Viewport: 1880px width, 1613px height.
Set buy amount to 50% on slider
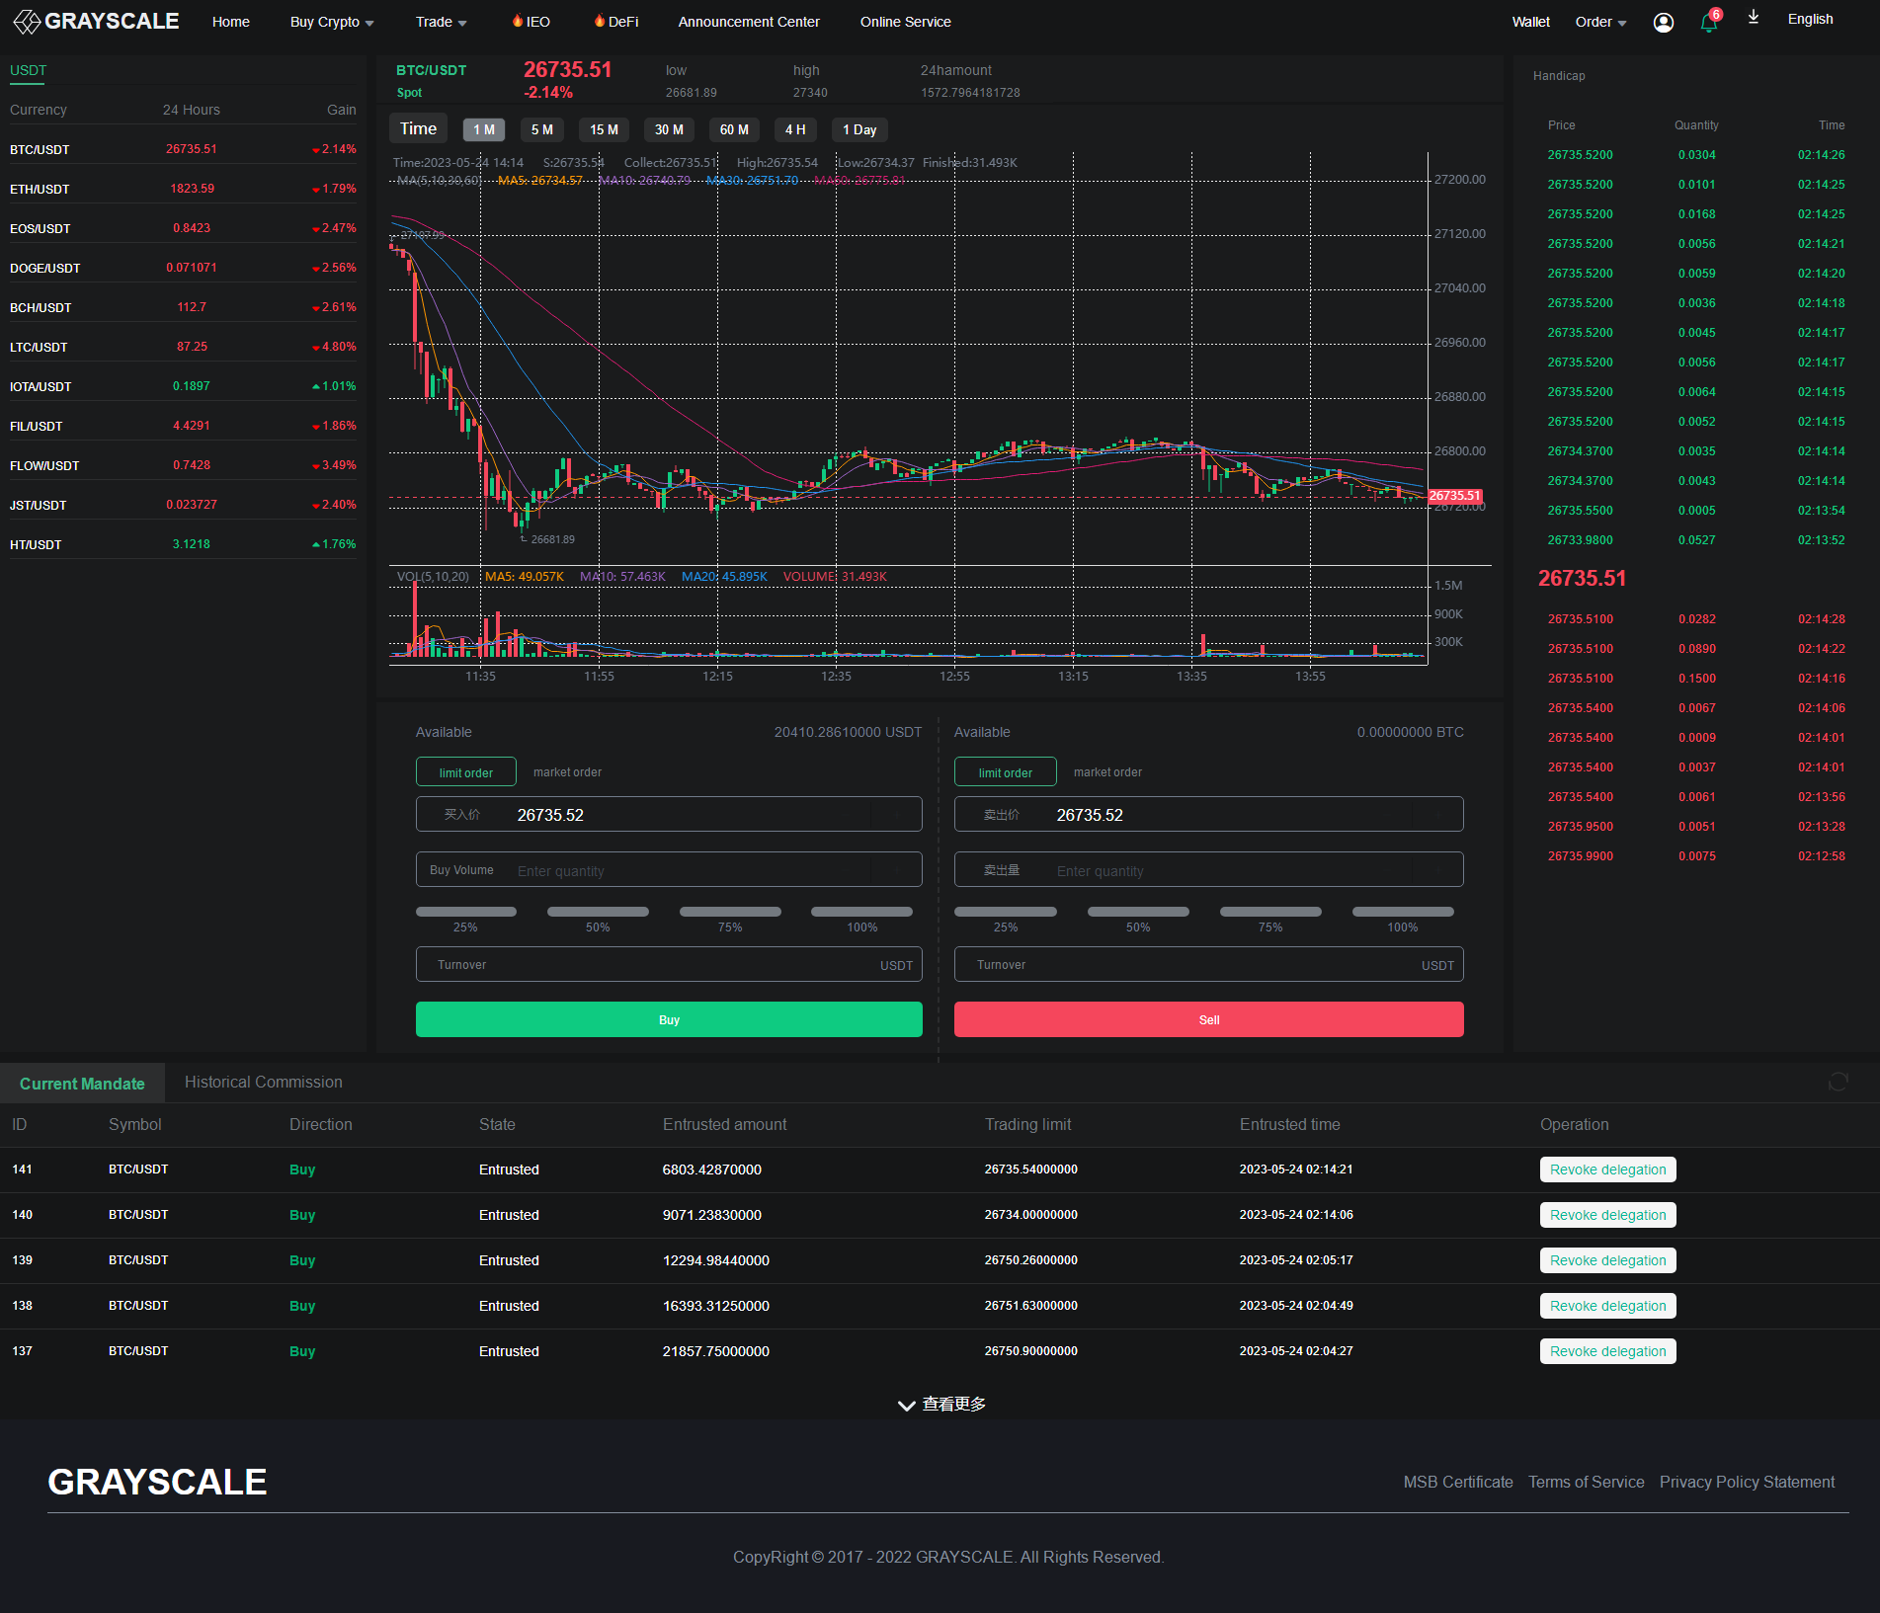[x=598, y=912]
